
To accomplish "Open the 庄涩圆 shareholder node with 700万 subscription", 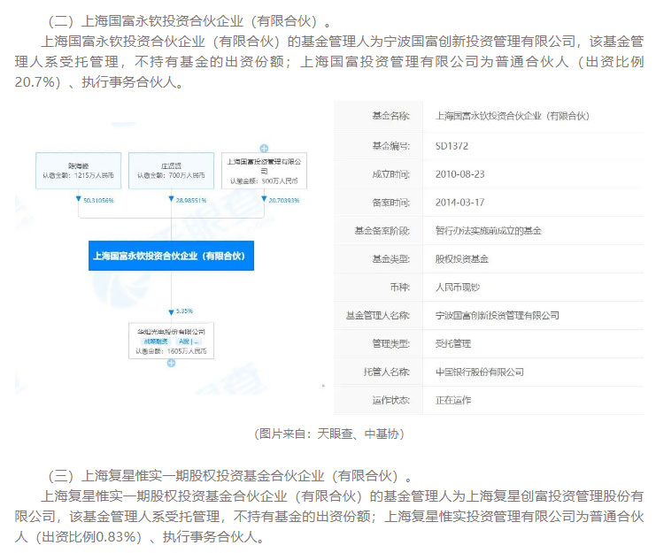I will tap(171, 171).
